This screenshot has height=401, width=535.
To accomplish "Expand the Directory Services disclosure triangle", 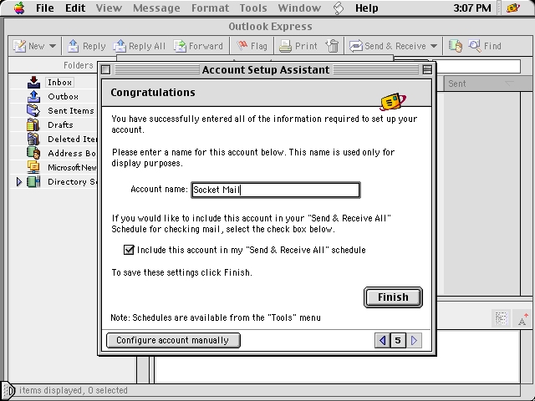I will pos(19,182).
